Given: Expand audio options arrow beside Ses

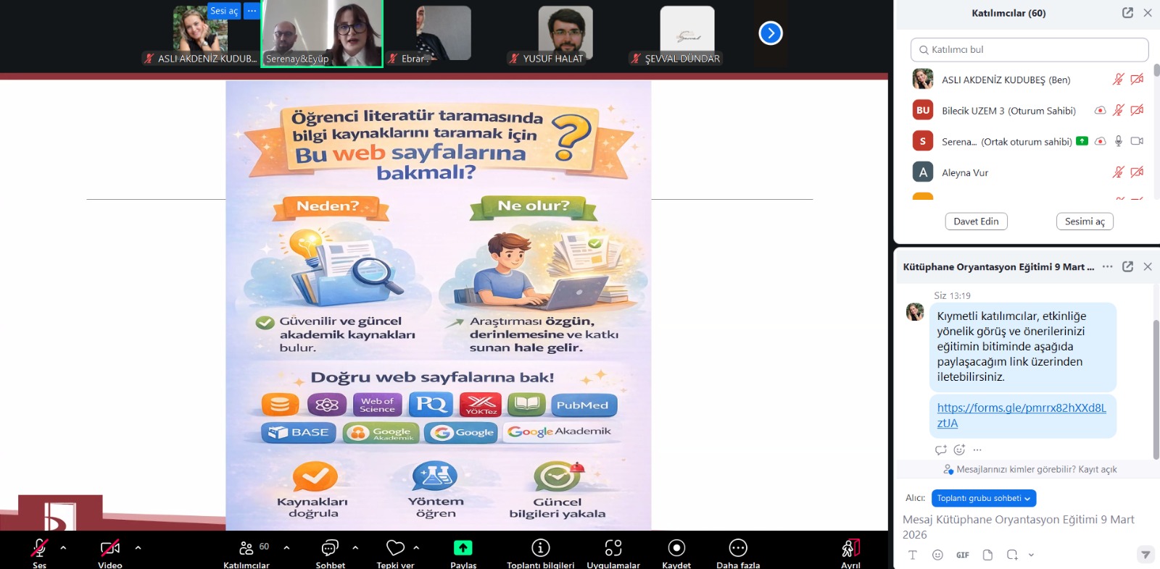Looking at the screenshot, I should tap(63, 548).
